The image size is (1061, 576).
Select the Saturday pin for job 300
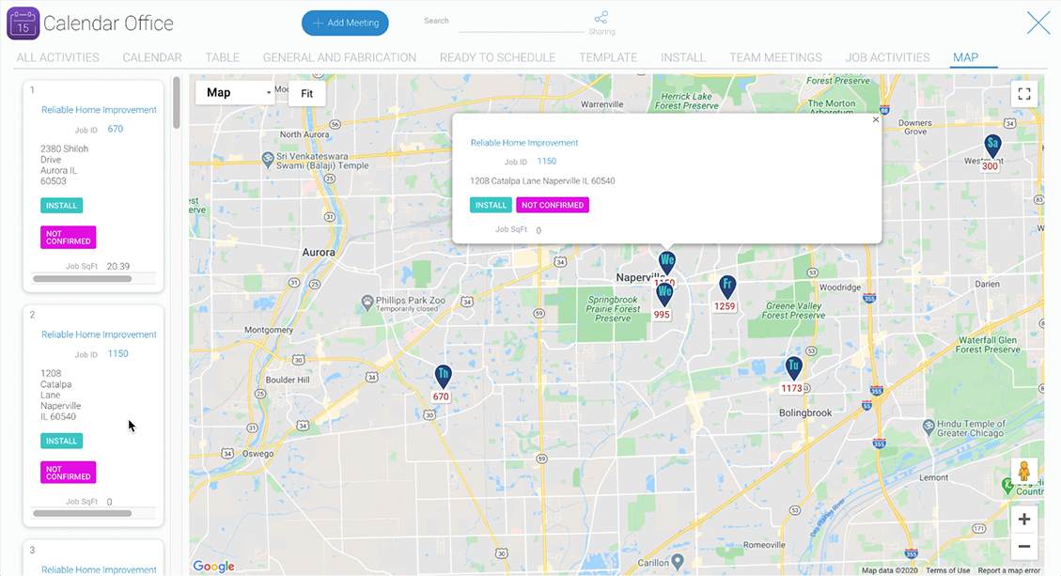[992, 146]
